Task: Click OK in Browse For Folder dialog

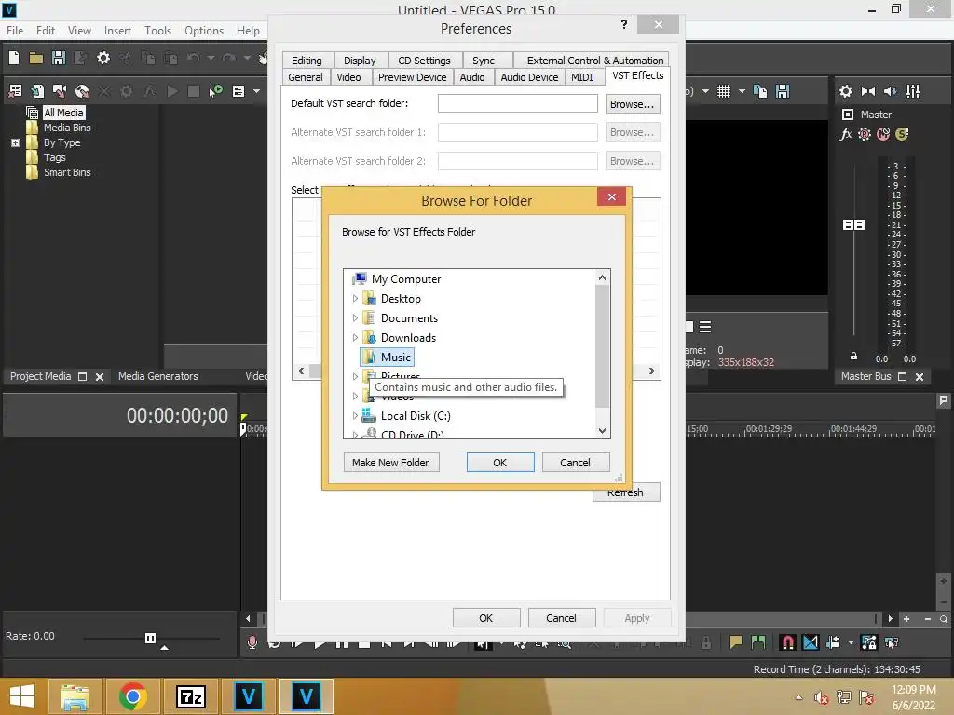Action: 500,463
